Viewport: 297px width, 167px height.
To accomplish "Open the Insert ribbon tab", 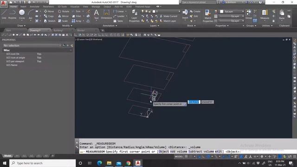I will (x=23, y=6).
